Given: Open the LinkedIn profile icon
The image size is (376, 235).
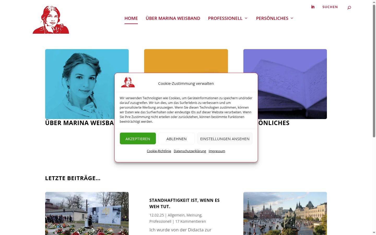Looking at the screenshot, I should (x=313, y=7).
